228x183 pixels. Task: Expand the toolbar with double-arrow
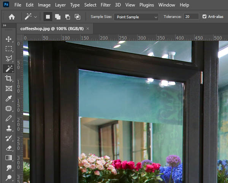pos(5,25)
